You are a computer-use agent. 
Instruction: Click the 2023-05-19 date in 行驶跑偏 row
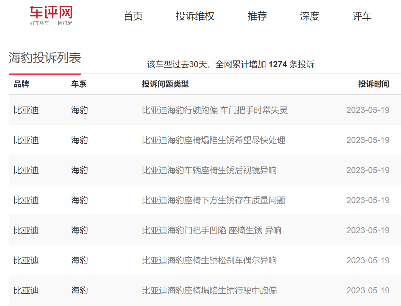368,110
